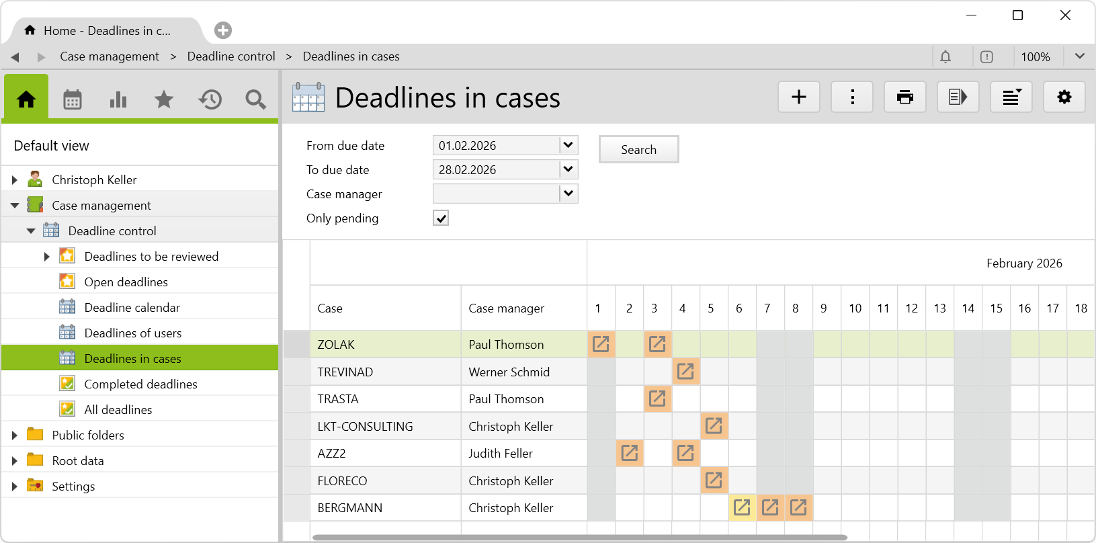
Task: Open favorites star icon in sidebar
Action: point(164,99)
